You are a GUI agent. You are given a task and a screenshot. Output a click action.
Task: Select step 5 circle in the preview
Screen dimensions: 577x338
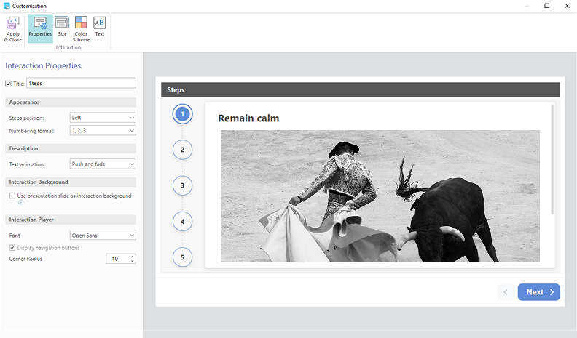[182, 257]
